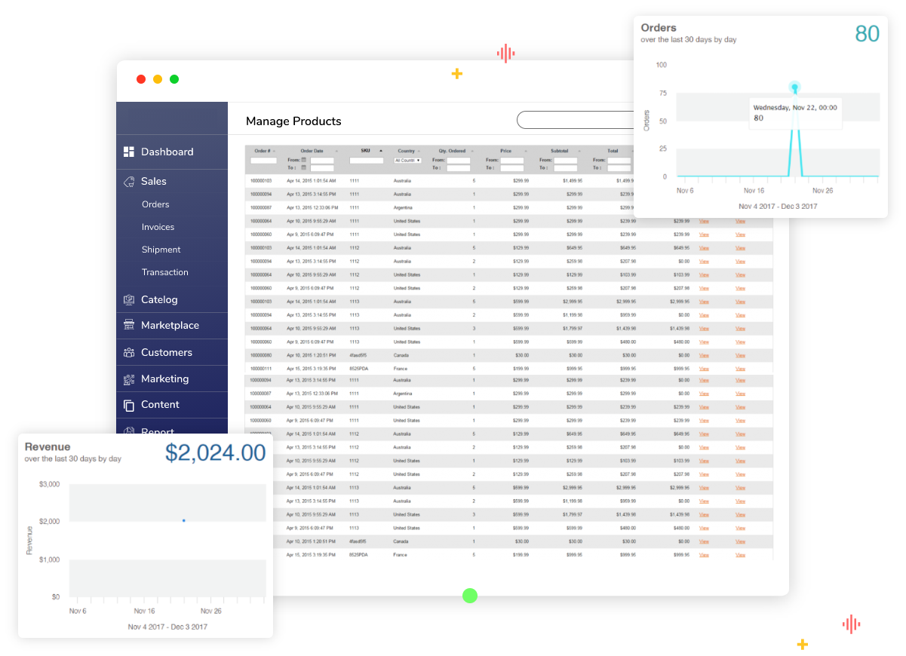906x656 pixels.
Task: Click the Nov 22 peak point on Orders chart
Action: (x=794, y=87)
